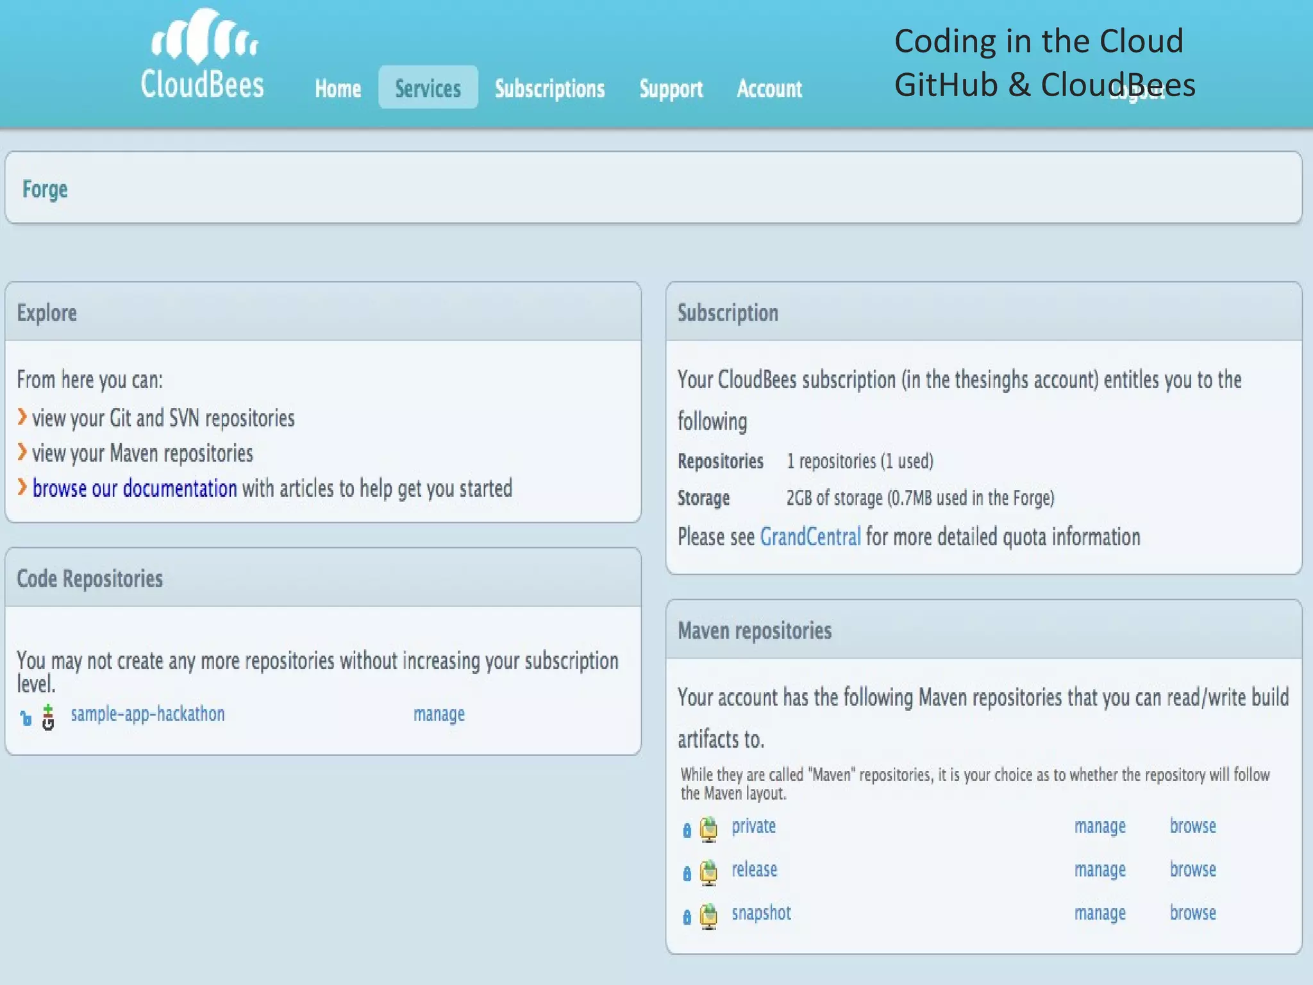Screen dimensions: 1313x985
Task: Open the private Maven repository
Action: coord(754,826)
